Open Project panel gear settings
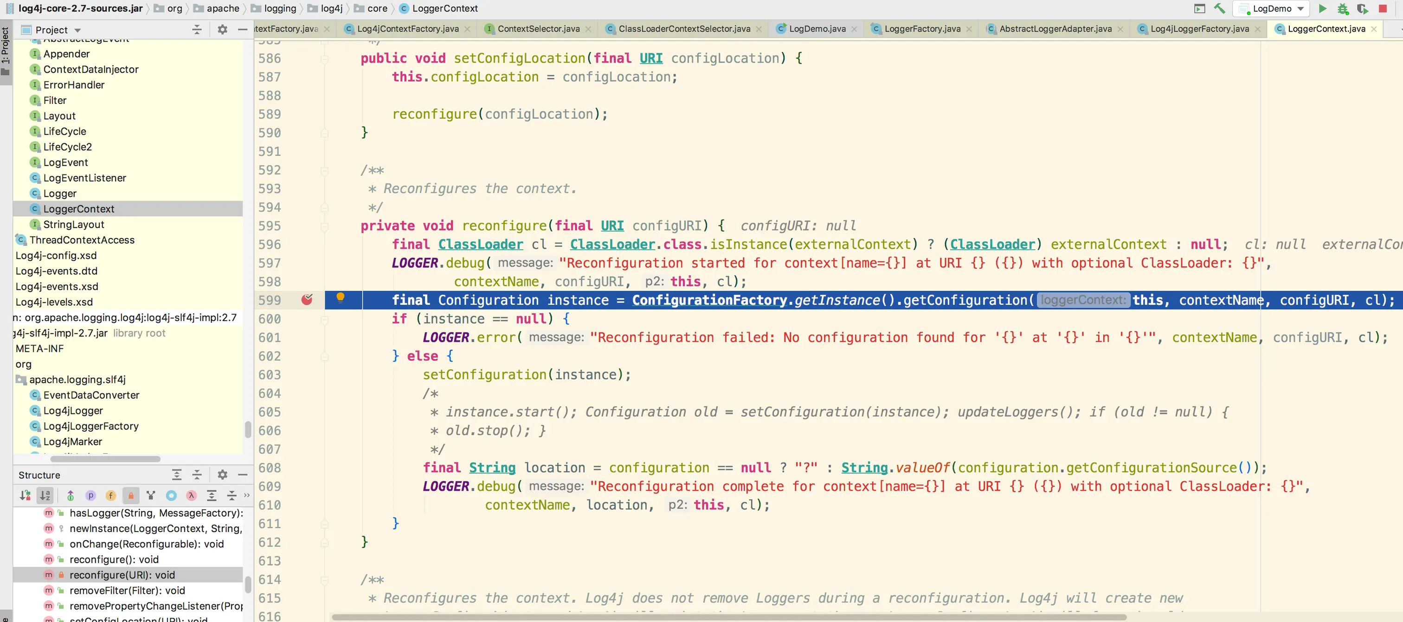Screen dimensions: 1403x622 click(x=222, y=29)
